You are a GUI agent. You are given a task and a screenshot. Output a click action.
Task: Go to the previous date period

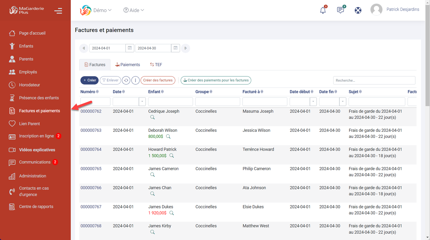click(x=84, y=48)
